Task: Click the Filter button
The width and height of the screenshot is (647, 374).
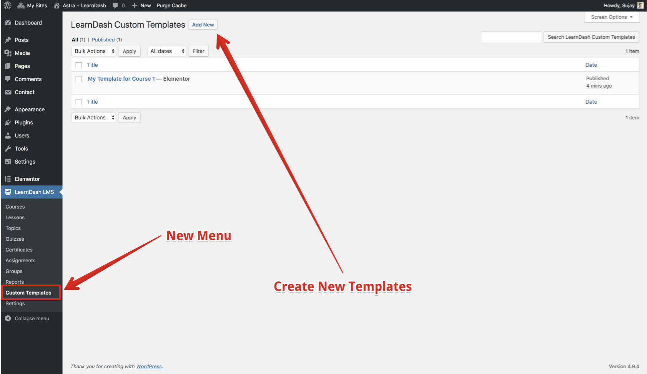Action: (198, 51)
